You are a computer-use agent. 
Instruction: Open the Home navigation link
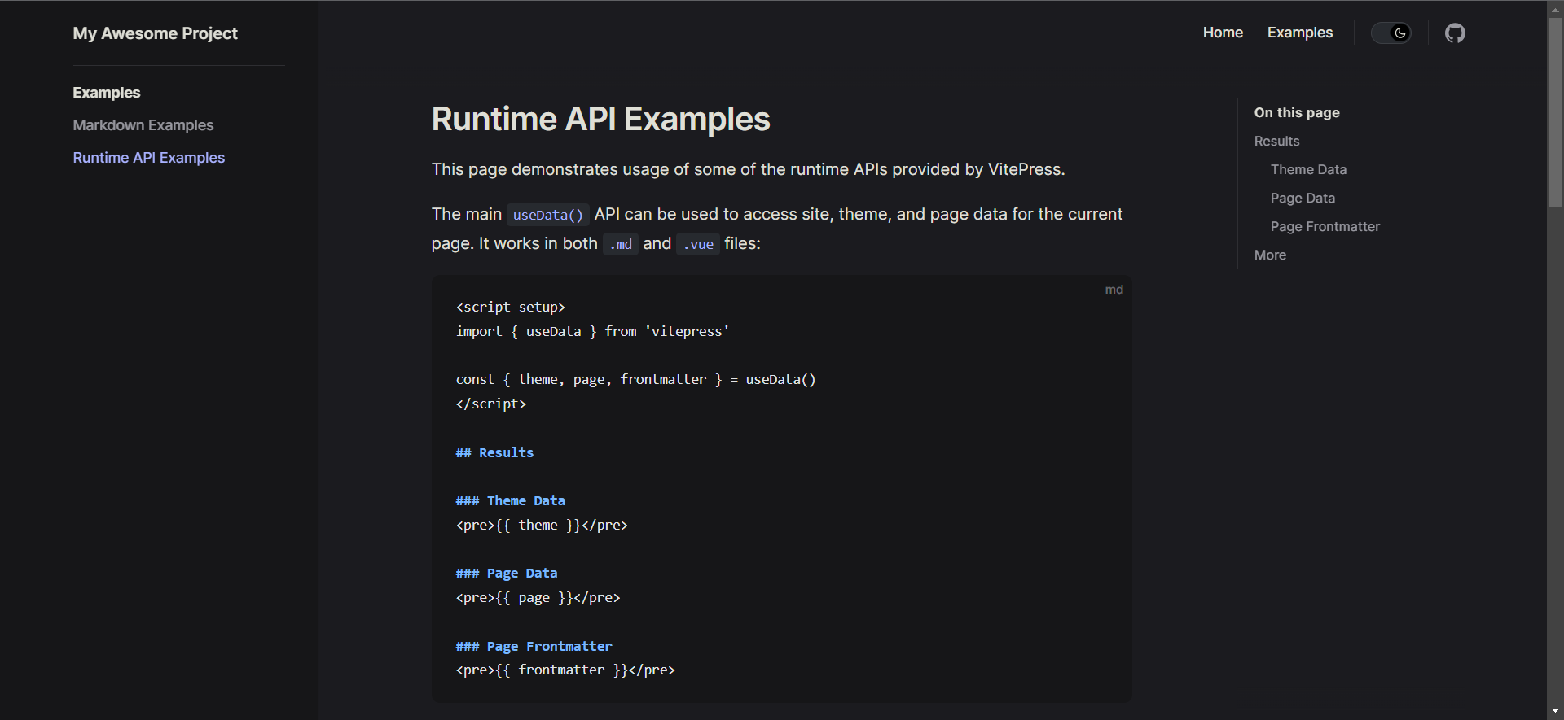pyautogui.click(x=1223, y=33)
